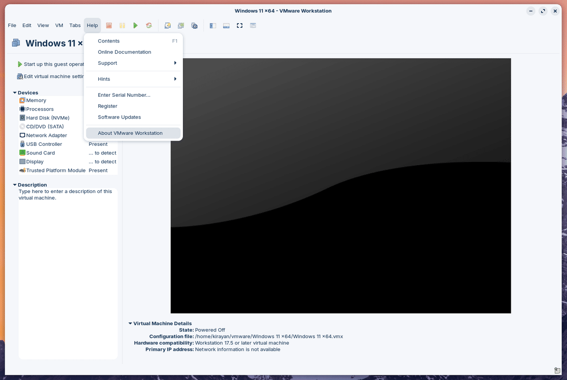This screenshot has width=567, height=380.
Task: Click the red Power Off toolbar icon
Action: pos(109,25)
